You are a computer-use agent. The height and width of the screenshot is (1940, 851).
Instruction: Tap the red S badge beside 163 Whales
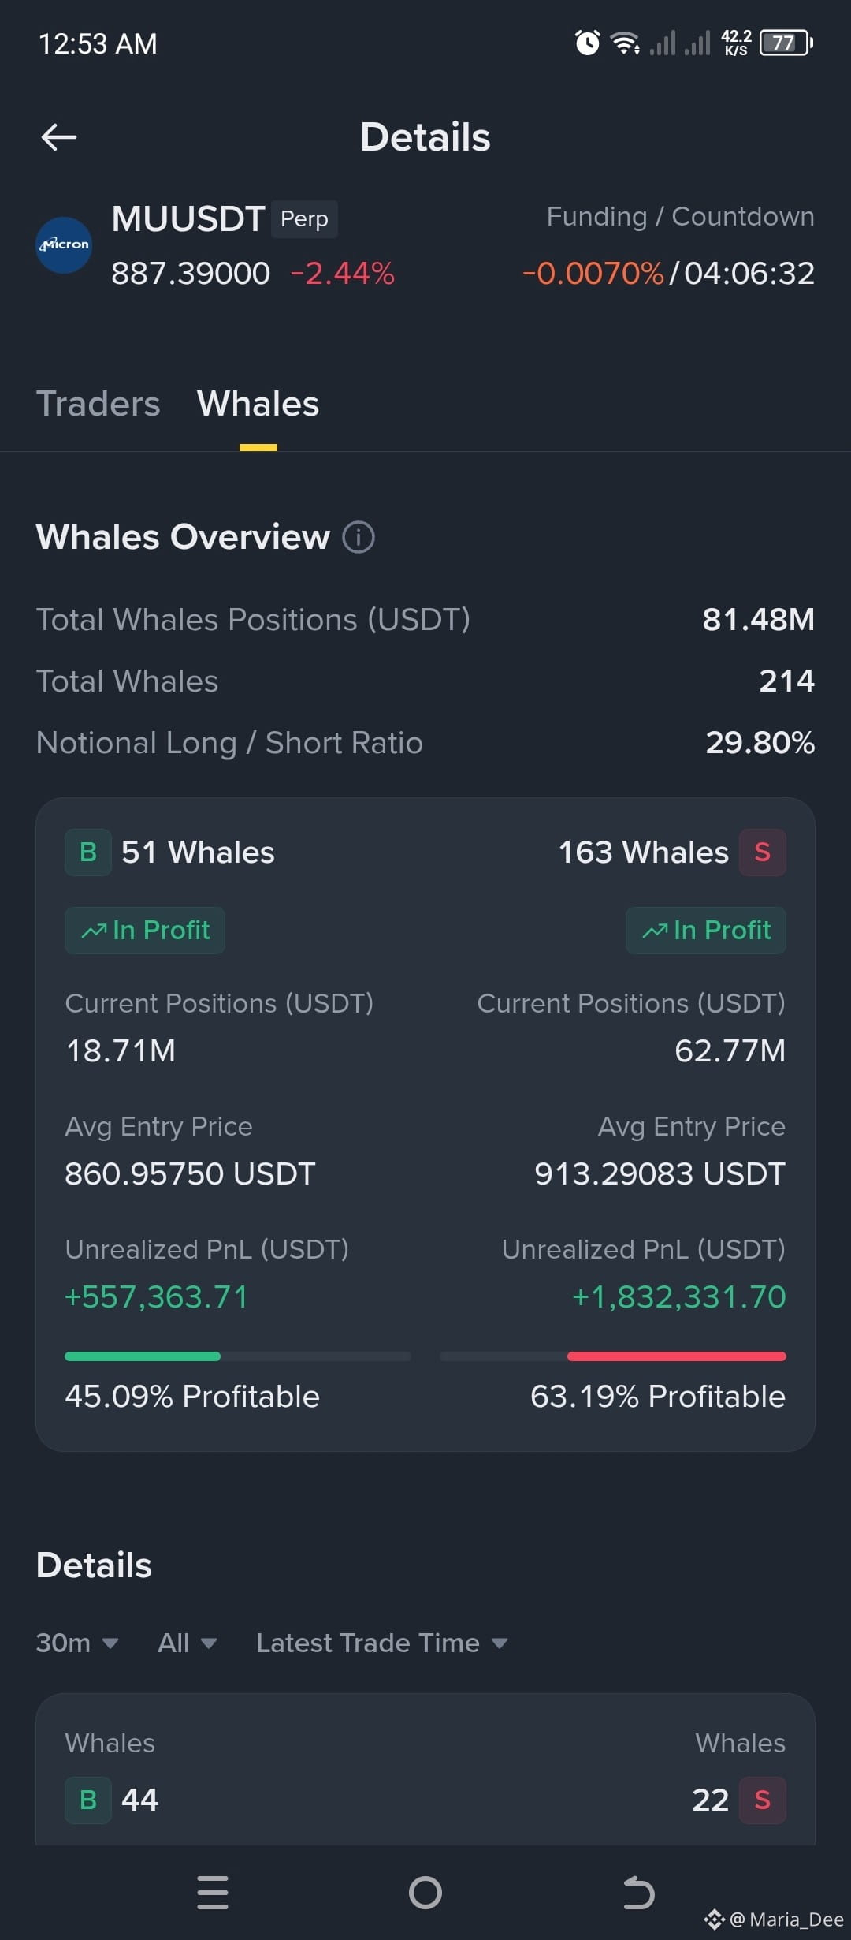click(762, 852)
